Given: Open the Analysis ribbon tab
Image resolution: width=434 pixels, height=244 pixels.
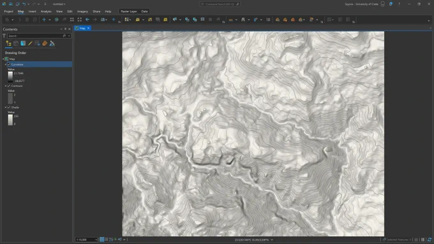Looking at the screenshot, I should [x=46, y=11].
